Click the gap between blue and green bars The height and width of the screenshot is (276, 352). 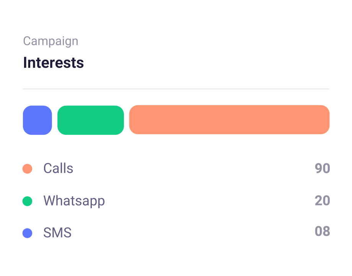tap(55, 120)
